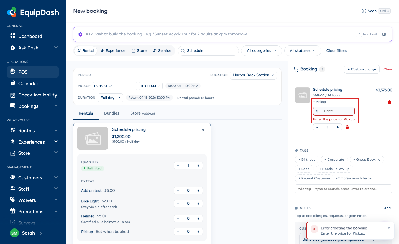Click the Surveys sidebar icon
This screenshot has height=244, width=399.
(x=13, y=222)
